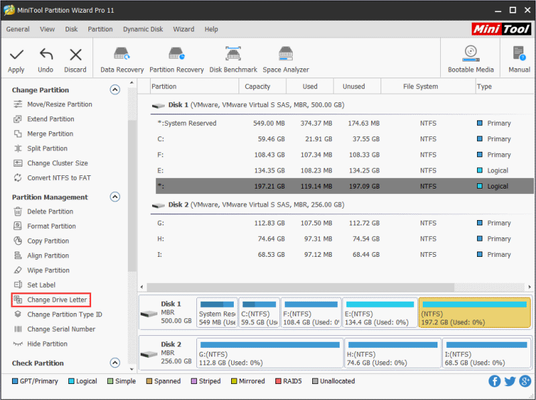Open the Google Plus share icon
The width and height of the screenshot is (536, 400).
[525, 381]
